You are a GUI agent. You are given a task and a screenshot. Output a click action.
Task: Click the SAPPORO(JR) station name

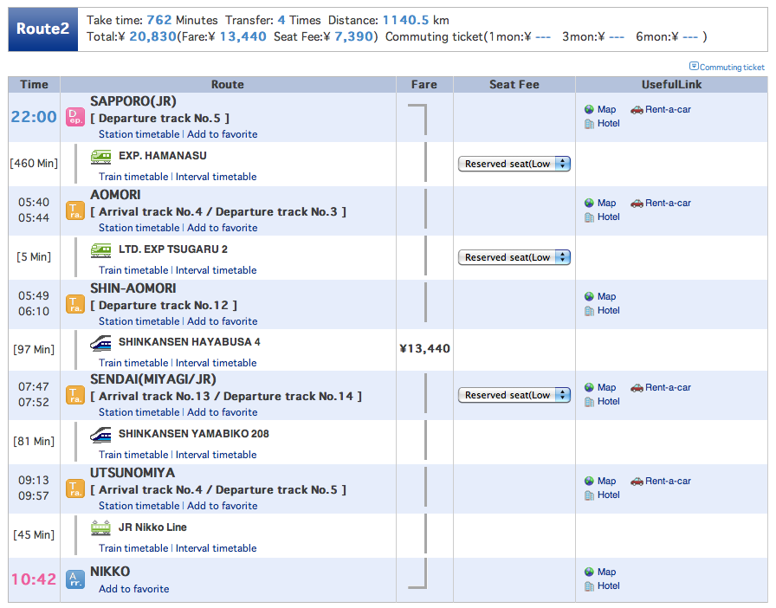coord(133,101)
